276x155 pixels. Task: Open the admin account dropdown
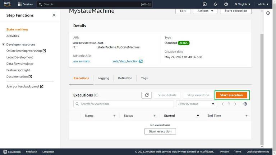(x=263, y=4)
